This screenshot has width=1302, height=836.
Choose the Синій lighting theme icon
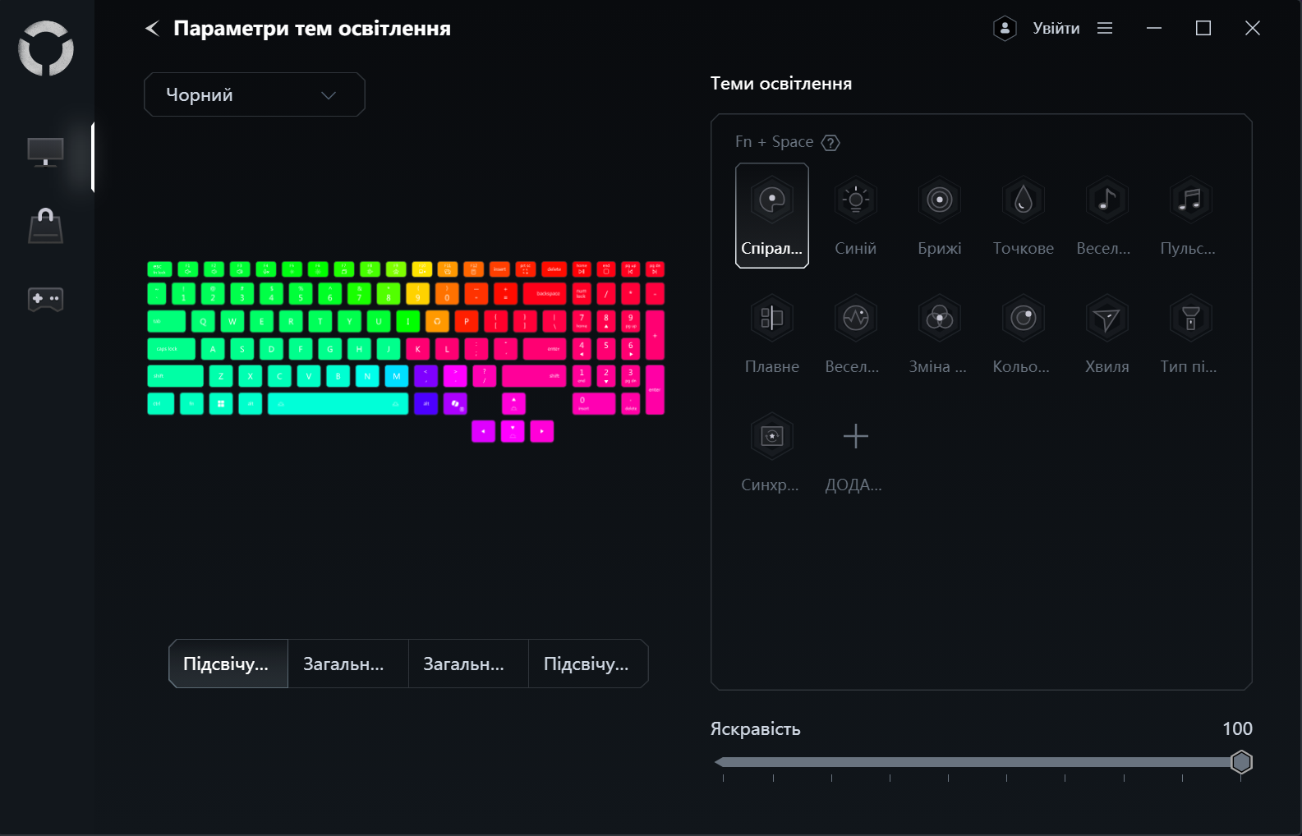[x=856, y=200]
